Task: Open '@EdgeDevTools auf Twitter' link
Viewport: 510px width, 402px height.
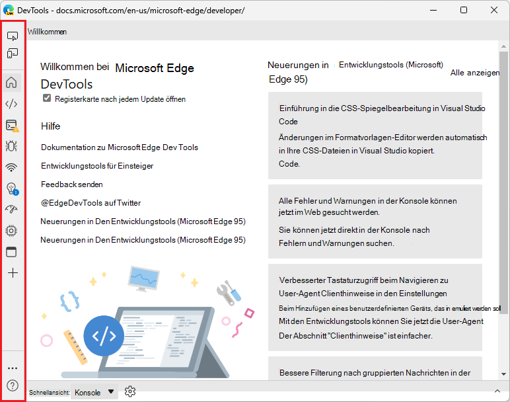Action: coord(91,203)
